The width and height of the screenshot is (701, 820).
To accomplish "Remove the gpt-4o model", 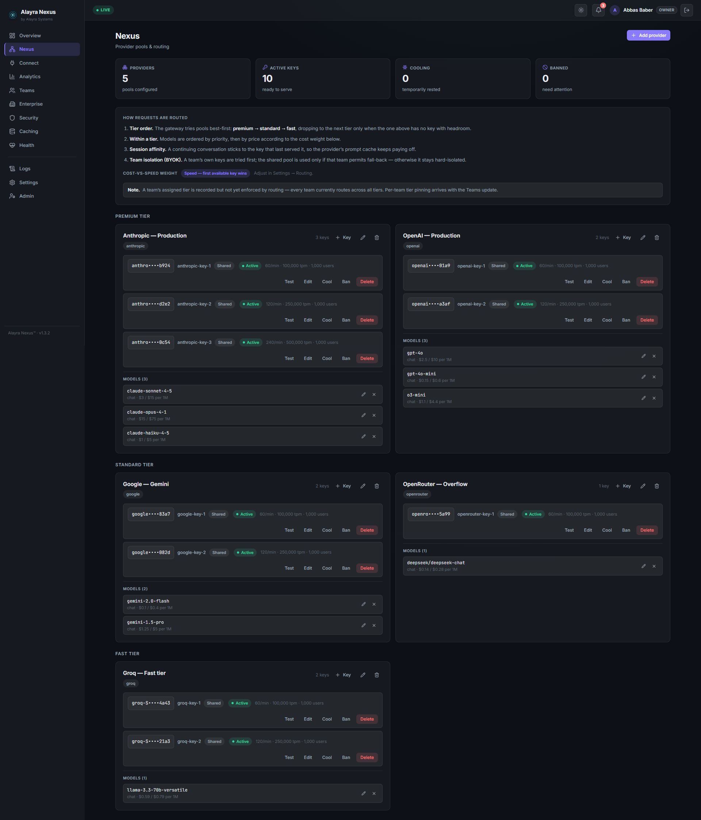I will click(x=654, y=356).
